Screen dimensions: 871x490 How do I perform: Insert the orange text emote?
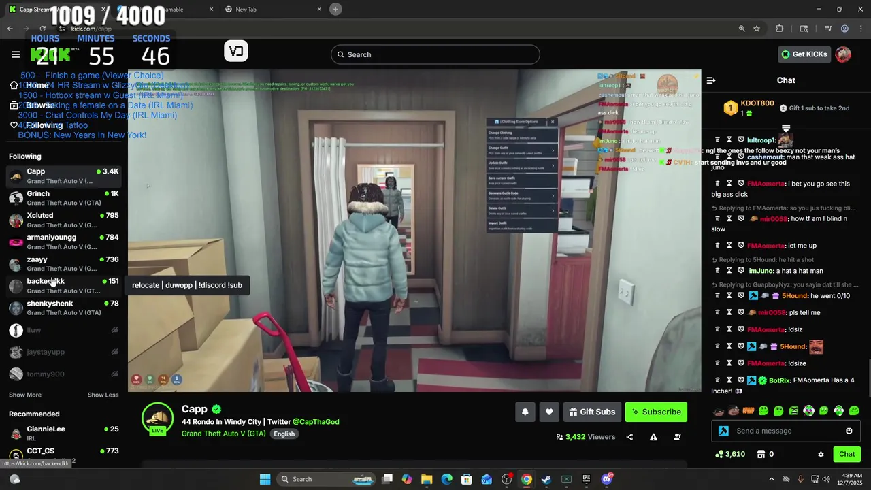pos(749,410)
